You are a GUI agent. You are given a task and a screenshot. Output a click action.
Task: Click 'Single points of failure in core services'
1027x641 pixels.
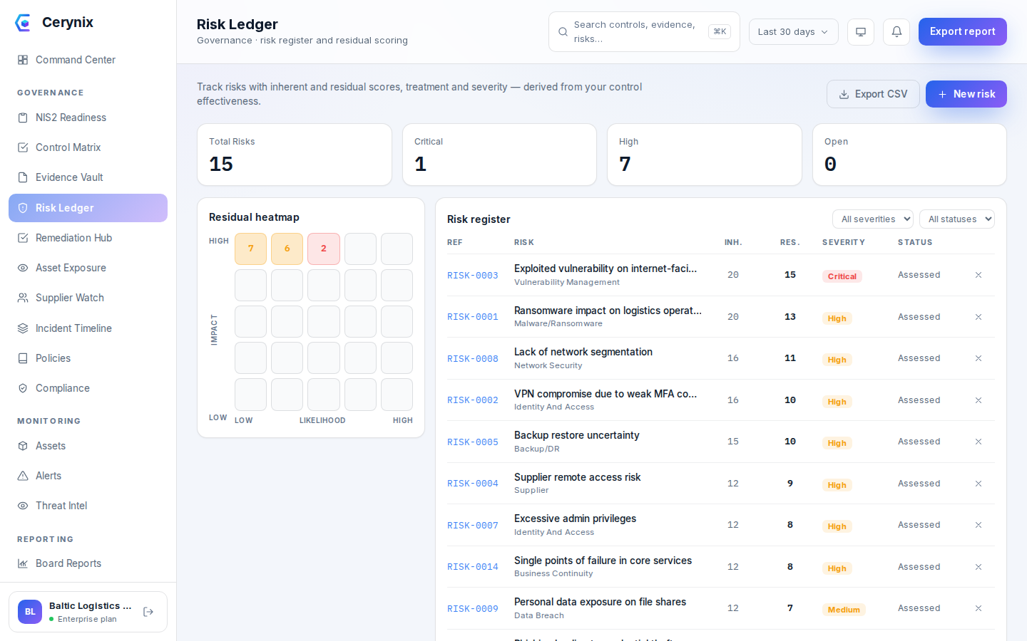603,561
